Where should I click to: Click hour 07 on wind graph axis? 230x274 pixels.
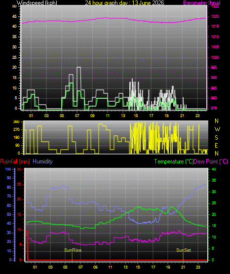pos(77,116)
